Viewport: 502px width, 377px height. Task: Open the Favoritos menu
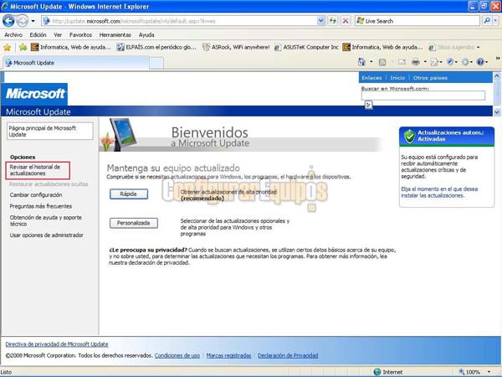click(80, 34)
